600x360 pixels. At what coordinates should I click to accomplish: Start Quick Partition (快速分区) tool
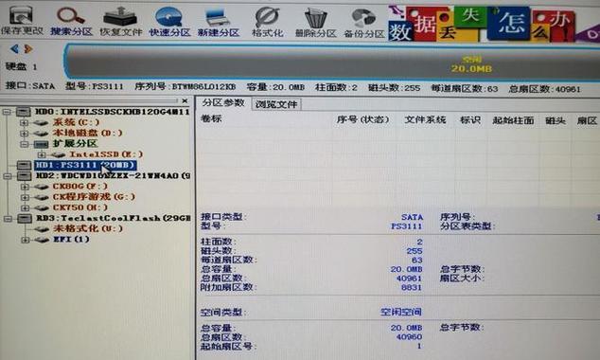coord(169,22)
